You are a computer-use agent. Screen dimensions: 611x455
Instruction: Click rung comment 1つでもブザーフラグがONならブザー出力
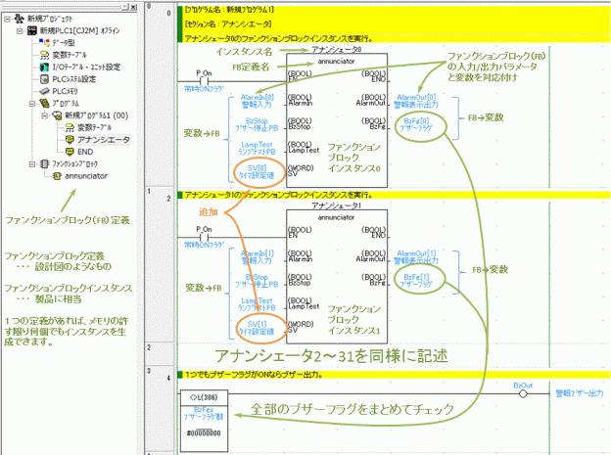pyautogui.click(x=254, y=375)
